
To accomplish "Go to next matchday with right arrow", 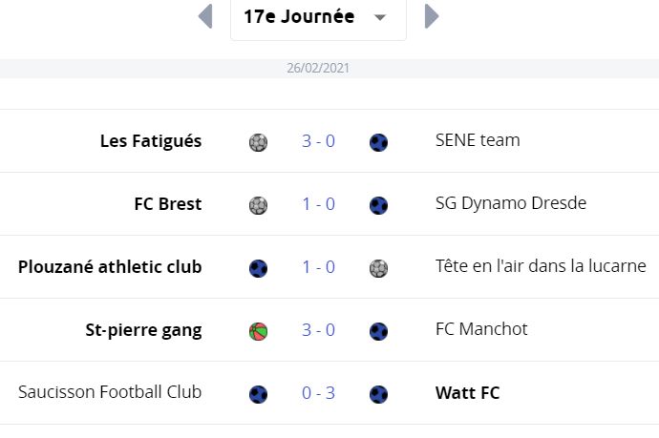I will click(x=432, y=17).
